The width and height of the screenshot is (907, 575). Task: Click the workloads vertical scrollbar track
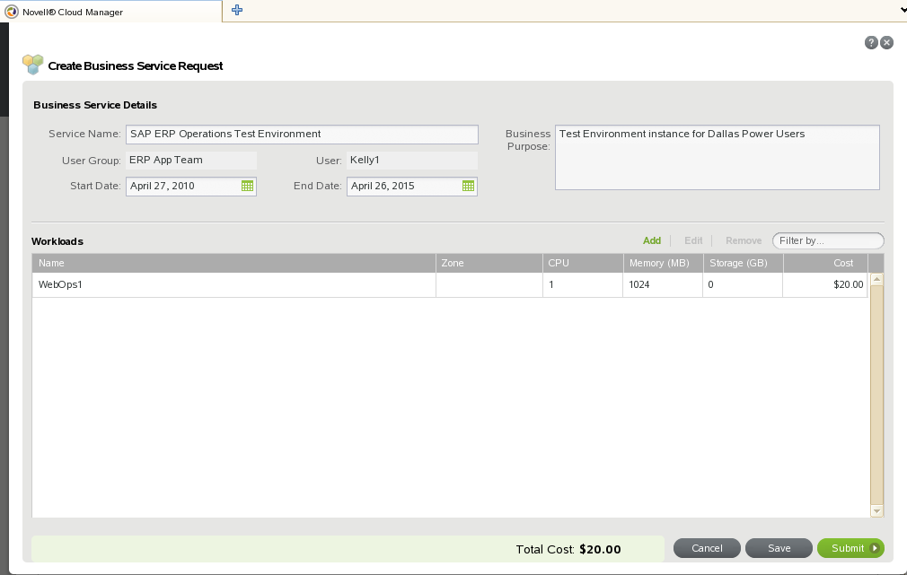(x=877, y=396)
